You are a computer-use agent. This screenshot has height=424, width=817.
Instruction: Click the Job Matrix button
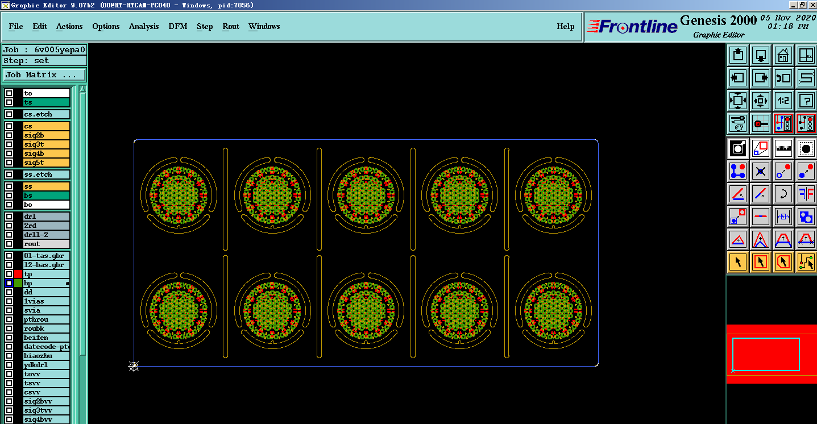pos(44,74)
